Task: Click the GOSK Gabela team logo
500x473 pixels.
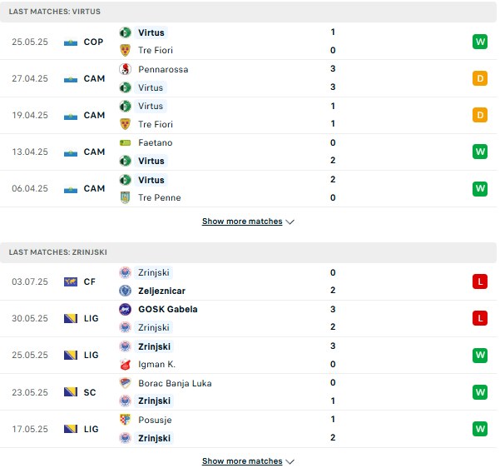Action: coord(126,309)
